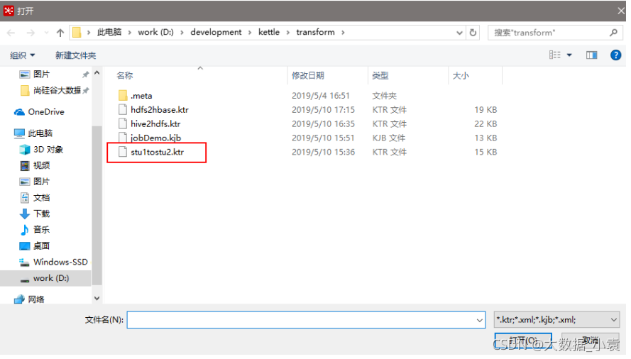This screenshot has height=359, width=631.
Task: Open 3D 对象 in the sidebar
Action: [48, 150]
